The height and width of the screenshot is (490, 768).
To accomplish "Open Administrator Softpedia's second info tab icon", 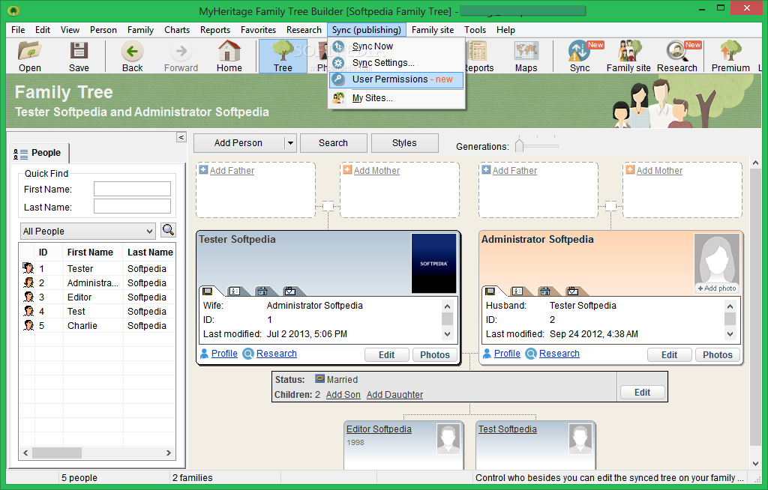I will 517,291.
